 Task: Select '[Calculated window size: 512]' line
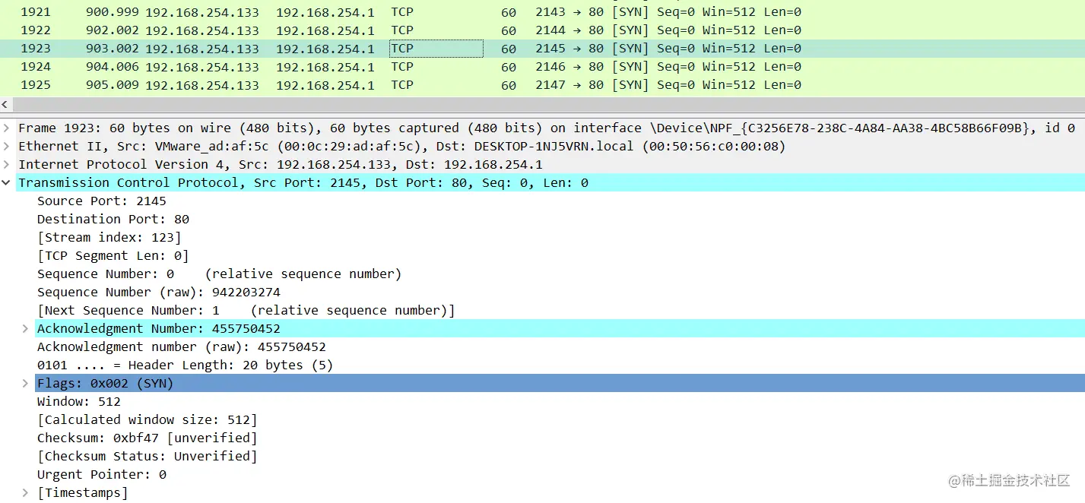[x=148, y=419]
